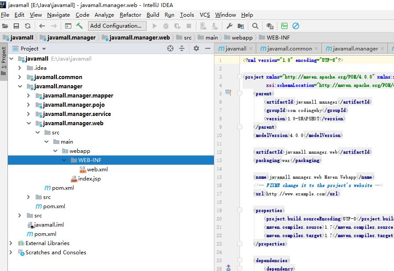Open the Refactor menu
The image size is (394, 271).
130,14
